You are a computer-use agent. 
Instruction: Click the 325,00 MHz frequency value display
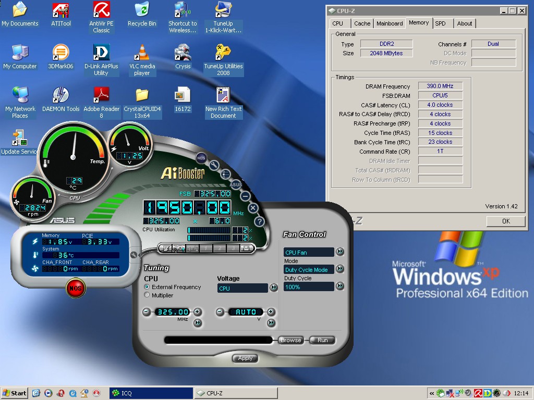(x=172, y=312)
